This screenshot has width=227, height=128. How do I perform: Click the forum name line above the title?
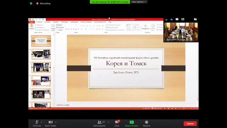pyautogui.click(x=126, y=58)
